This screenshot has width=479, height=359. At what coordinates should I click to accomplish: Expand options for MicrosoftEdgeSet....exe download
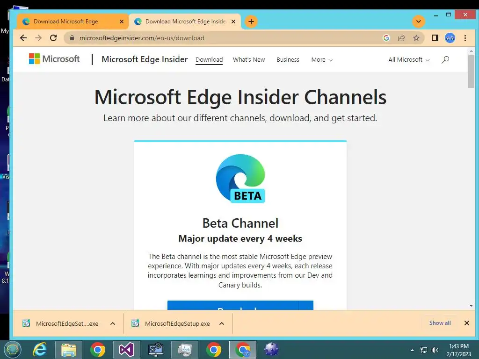(x=113, y=323)
